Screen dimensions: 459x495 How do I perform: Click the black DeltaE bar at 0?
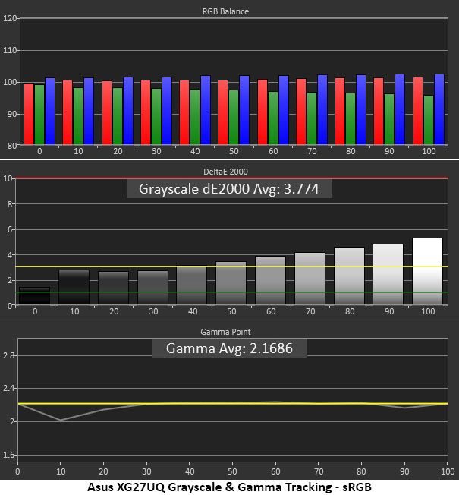[x=34, y=296]
